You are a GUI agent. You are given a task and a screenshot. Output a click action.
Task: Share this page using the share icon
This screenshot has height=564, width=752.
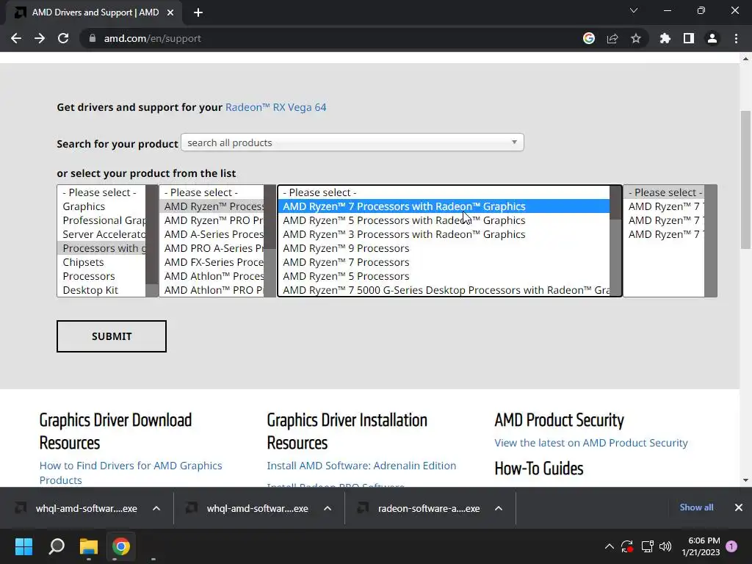point(612,38)
